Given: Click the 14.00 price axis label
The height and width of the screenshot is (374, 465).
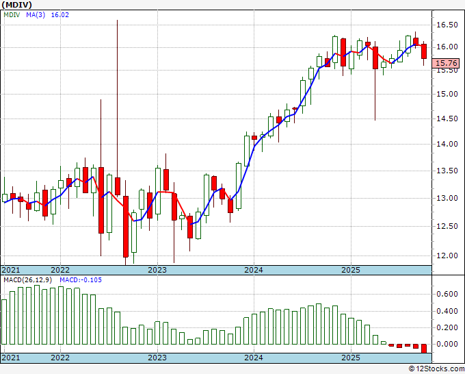Looking at the screenshot, I should pyautogui.click(x=447, y=144).
